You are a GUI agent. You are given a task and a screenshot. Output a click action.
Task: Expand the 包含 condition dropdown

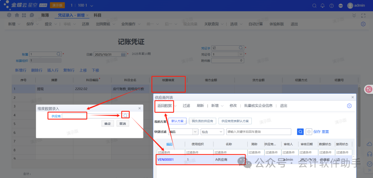[221, 132]
